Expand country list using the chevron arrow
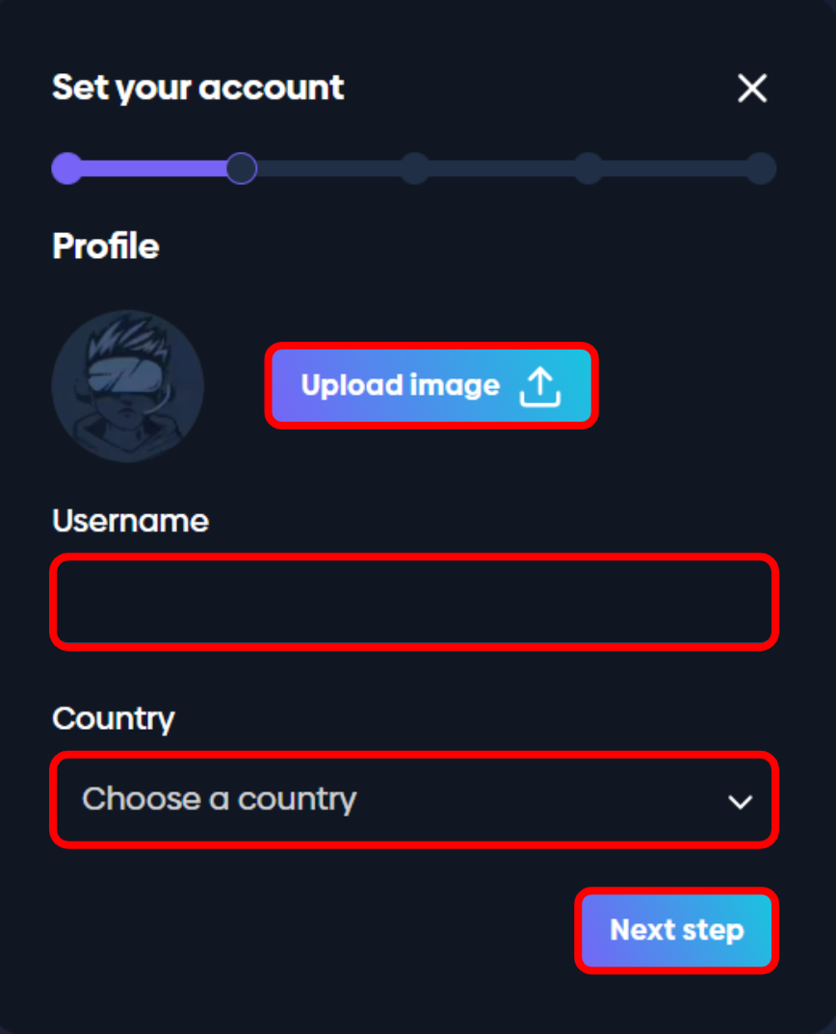Viewport: 836px width, 1034px height. pos(740,801)
